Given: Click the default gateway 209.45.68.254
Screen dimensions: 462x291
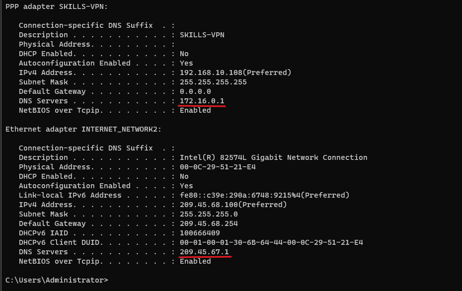Looking at the screenshot, I should 209,223.
